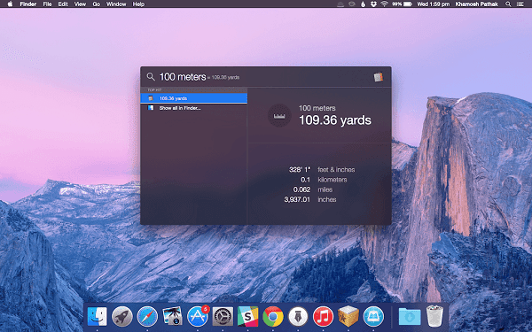532x332 pixels.
Task: Click the Wi-Fi status icon
Action: pyautogui.click(x=384, y=4)
